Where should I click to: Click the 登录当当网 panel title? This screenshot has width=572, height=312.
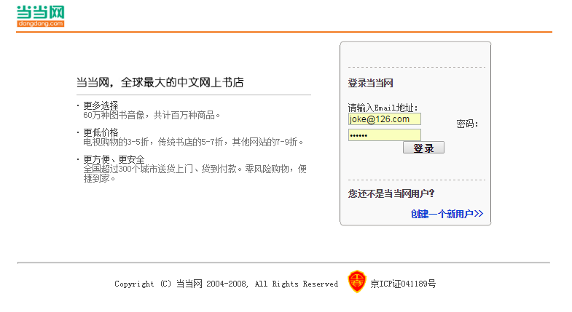pos(370,83)
